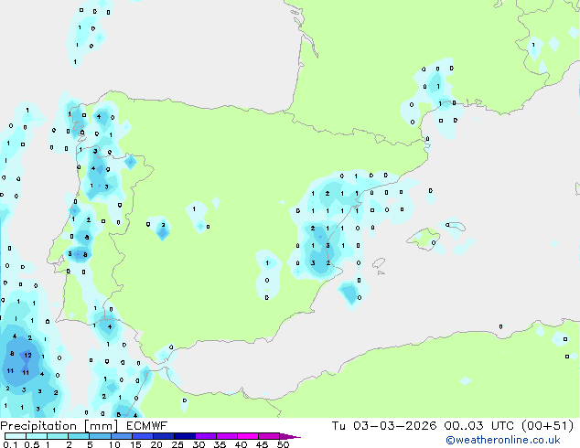Click the legend label '50'
This screenshot has width=580, height=448.
[x=283, y=444]
